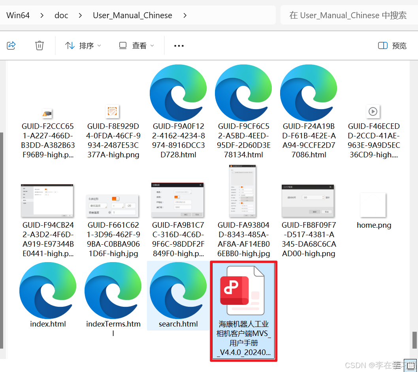Select home.png blank thumbnail
The image size is (418, 372).
pos(373,205)
